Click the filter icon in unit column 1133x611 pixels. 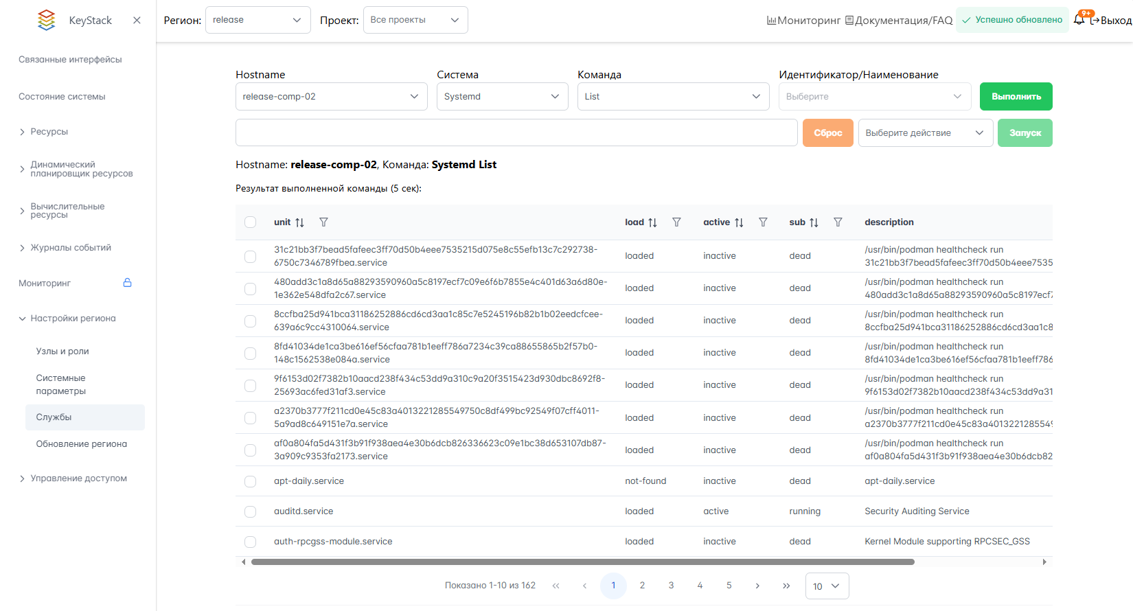[323, 222]
